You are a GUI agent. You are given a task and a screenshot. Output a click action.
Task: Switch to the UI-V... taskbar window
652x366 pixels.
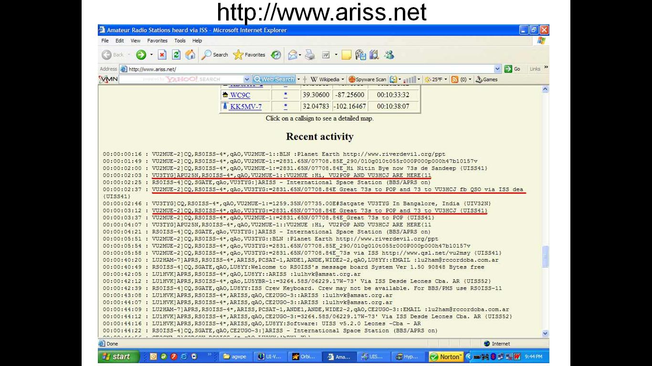point(270,356)
